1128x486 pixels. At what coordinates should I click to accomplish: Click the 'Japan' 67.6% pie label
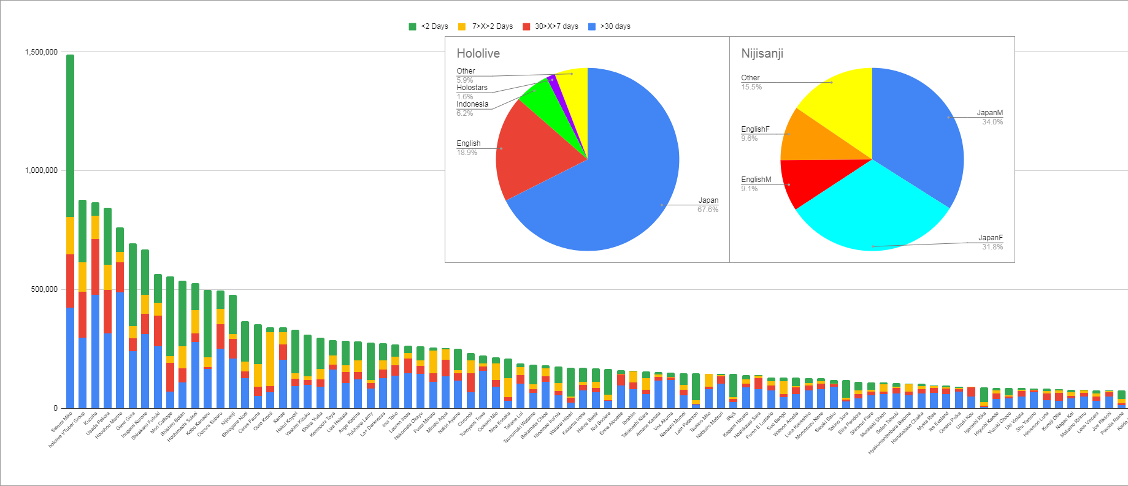[x=708, y=205]
